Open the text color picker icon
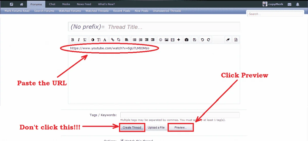Screen dimensions: 308x141 click(92, 40)
